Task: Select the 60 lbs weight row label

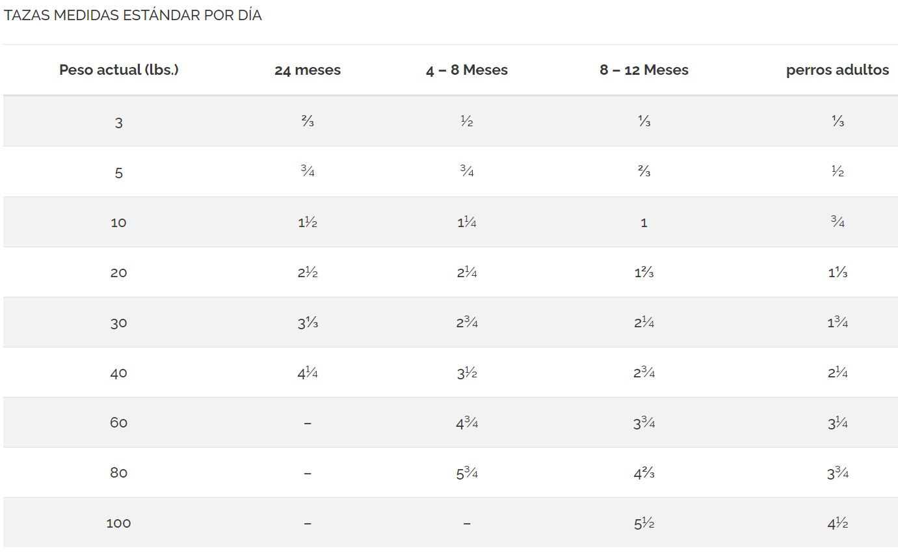Action: (x=118, y=423)
